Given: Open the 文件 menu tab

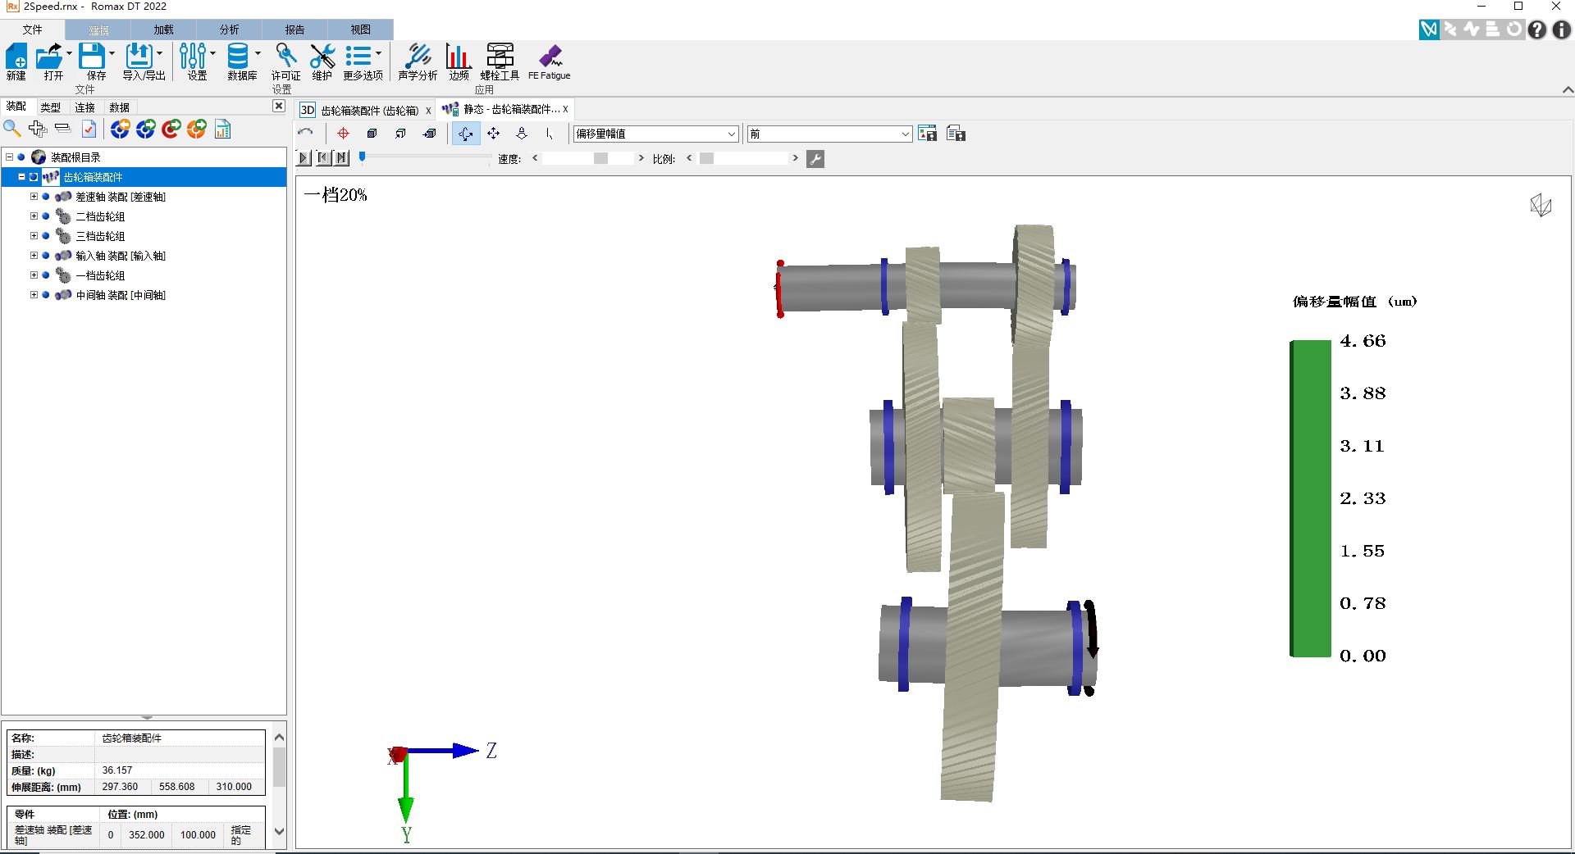Looking at the screenshot, I should click(x=33, y=30).
